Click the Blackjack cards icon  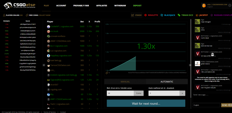click(x=162, y=15)
